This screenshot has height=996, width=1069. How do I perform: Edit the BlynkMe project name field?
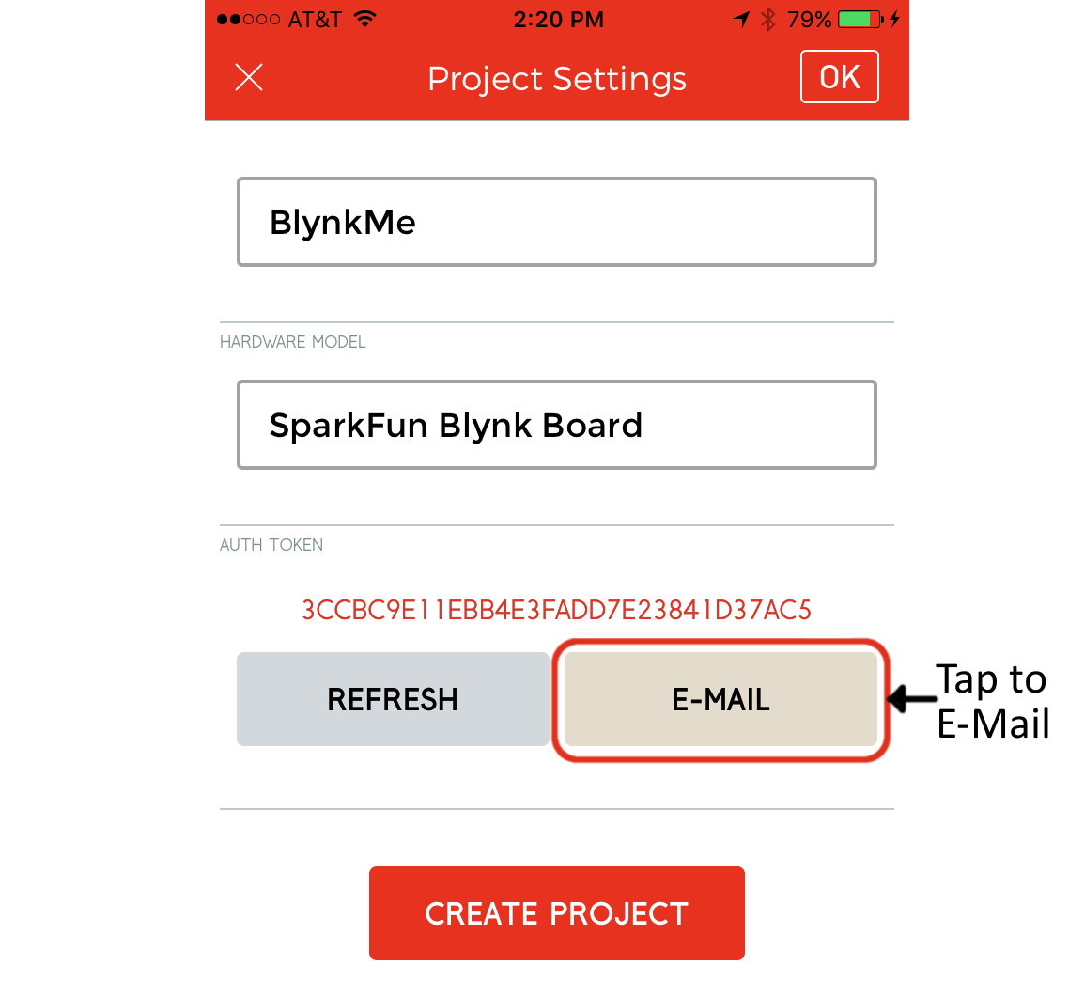pyautogui.click(x=556, y=222)
